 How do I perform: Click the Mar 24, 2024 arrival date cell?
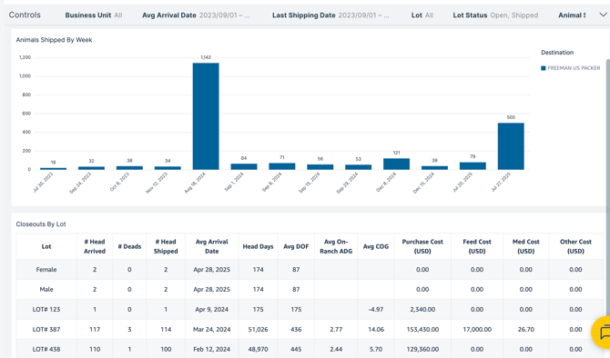[x=211, y=329]
